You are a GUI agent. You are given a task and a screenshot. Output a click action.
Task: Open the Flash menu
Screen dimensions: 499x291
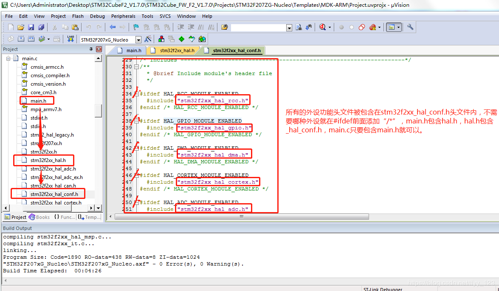(x=78, y=16)
